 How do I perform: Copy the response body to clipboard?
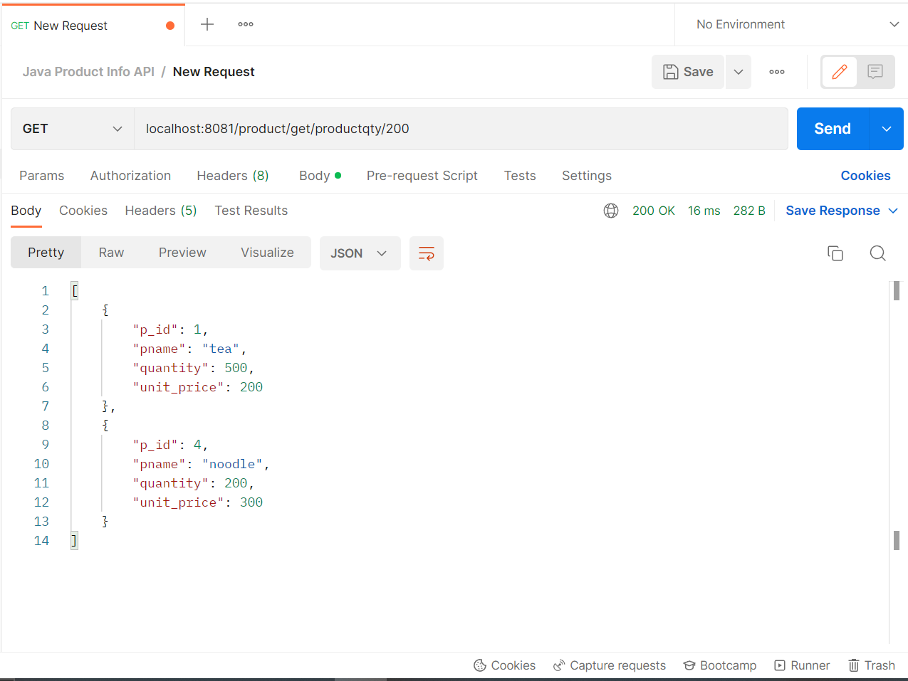pyautogui.click(x=835, y=253)
